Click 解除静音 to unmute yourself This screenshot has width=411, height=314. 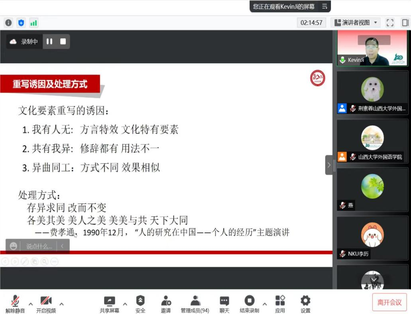(x=14, y=304)
